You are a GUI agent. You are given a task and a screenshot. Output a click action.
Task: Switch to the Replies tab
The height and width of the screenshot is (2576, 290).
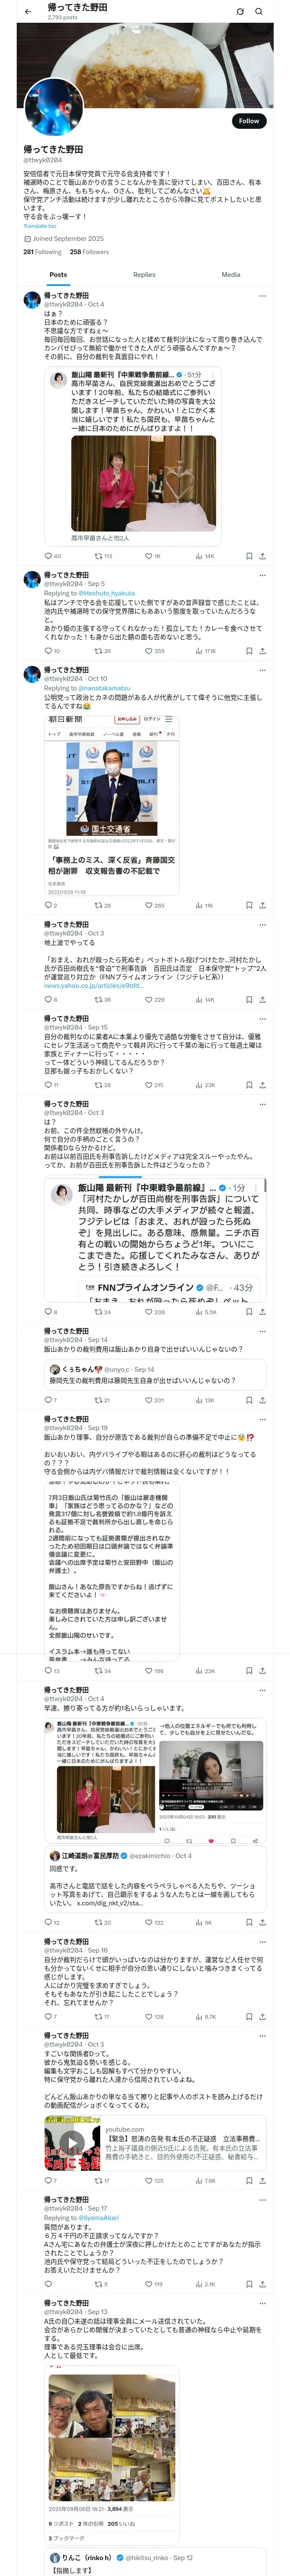coord(144,274)
